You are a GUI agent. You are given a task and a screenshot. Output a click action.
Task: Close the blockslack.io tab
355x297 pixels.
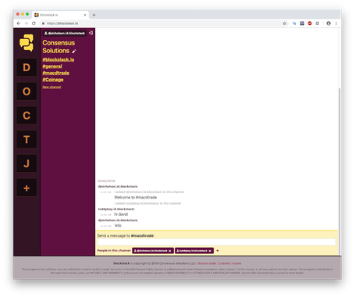[85, 15]
